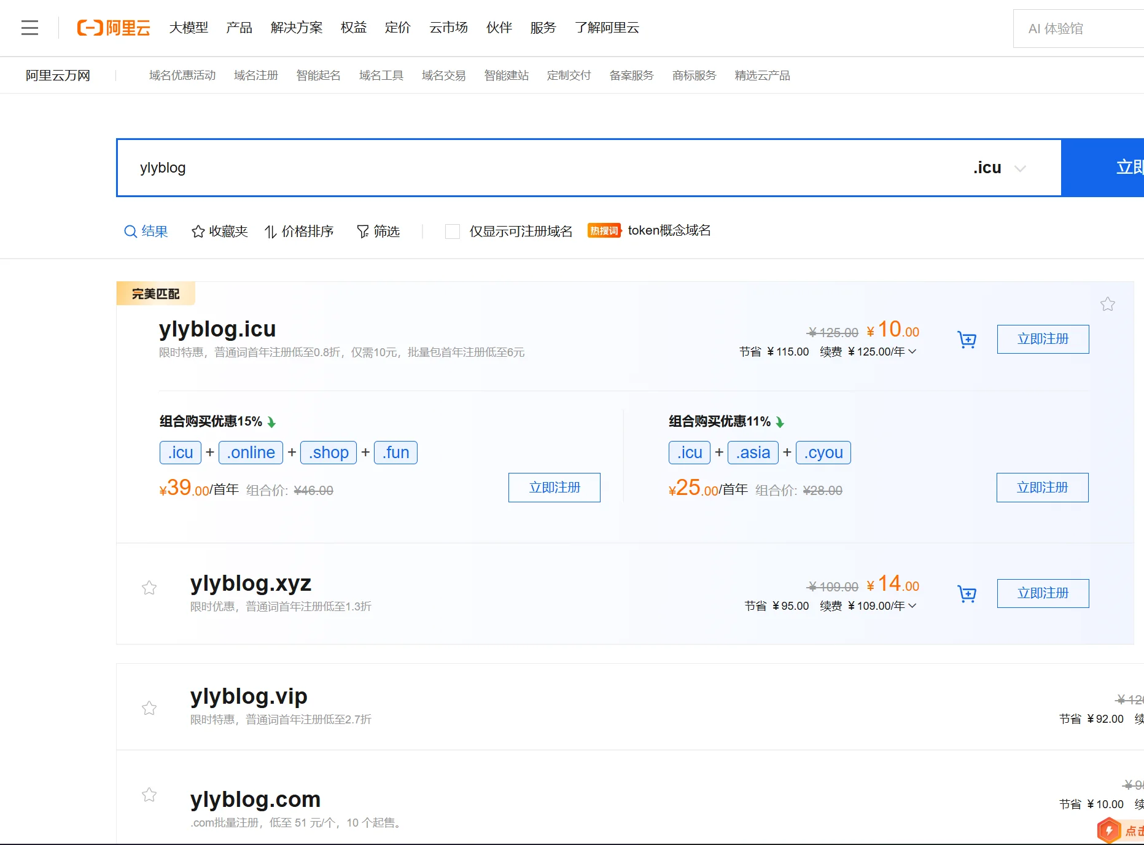The width and height of the screenshot is (1144, 845).
Task: Open the 权益 menu
Action: coord(354,28)
